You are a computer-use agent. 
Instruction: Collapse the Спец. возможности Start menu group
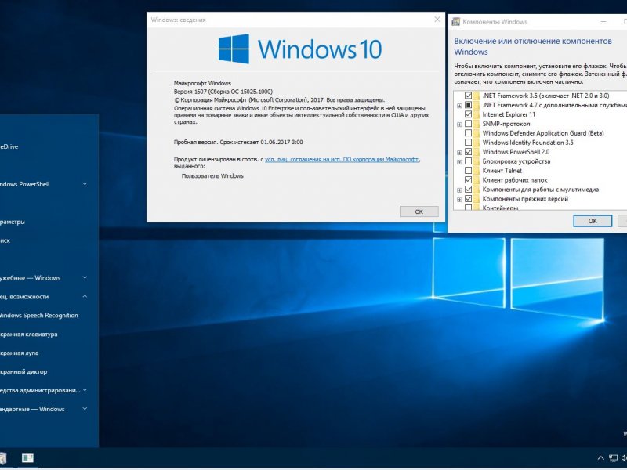pos(85,296)
